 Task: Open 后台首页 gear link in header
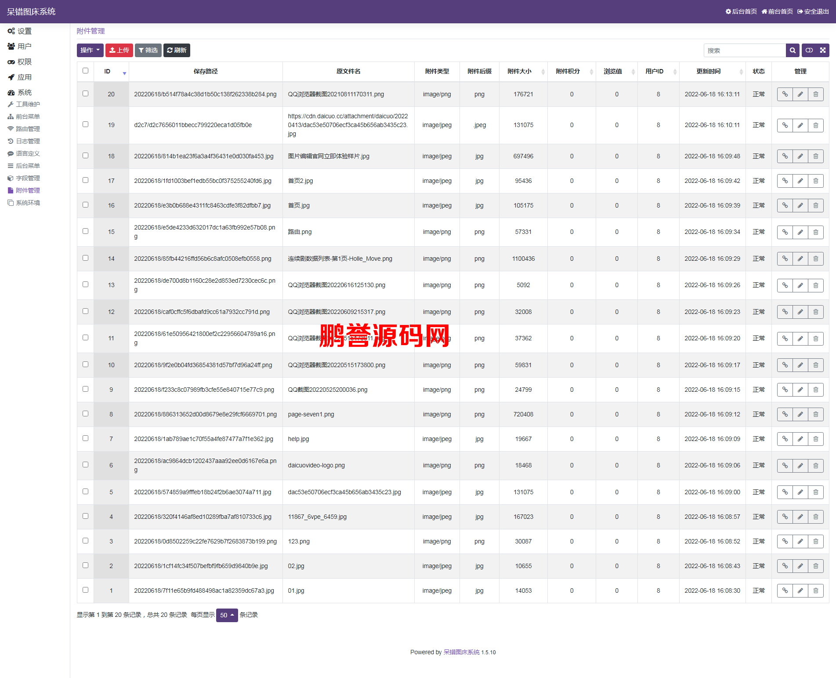tap(741, 11)
